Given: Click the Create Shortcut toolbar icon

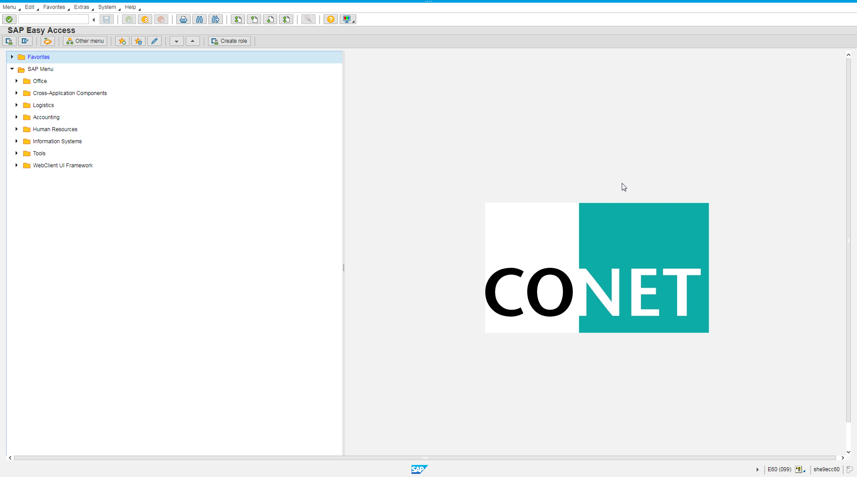Looking at the screenshot, I should click(x=308, y=19).
